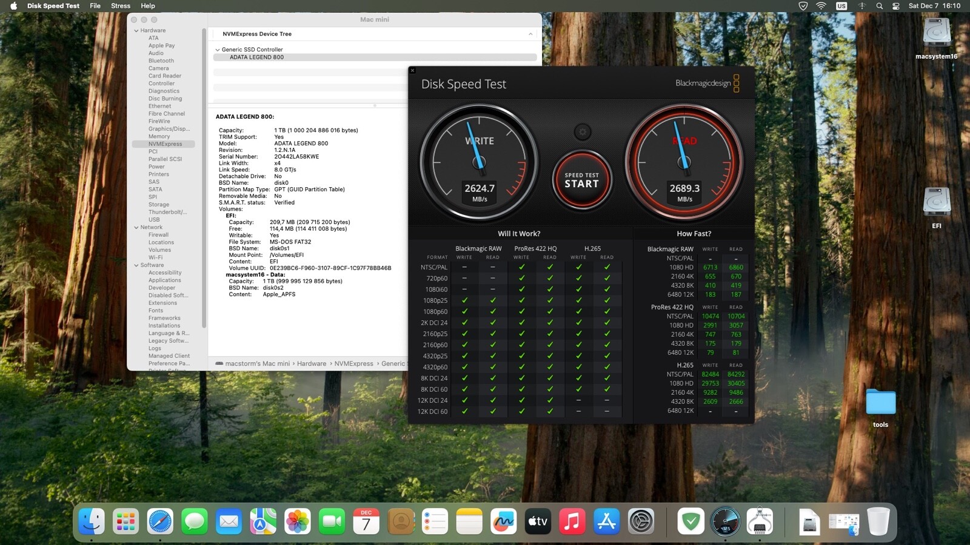Open the Trash in the Dock
Image resolution: width=970 pixels, height=545 pixels.
click(878, 521)
